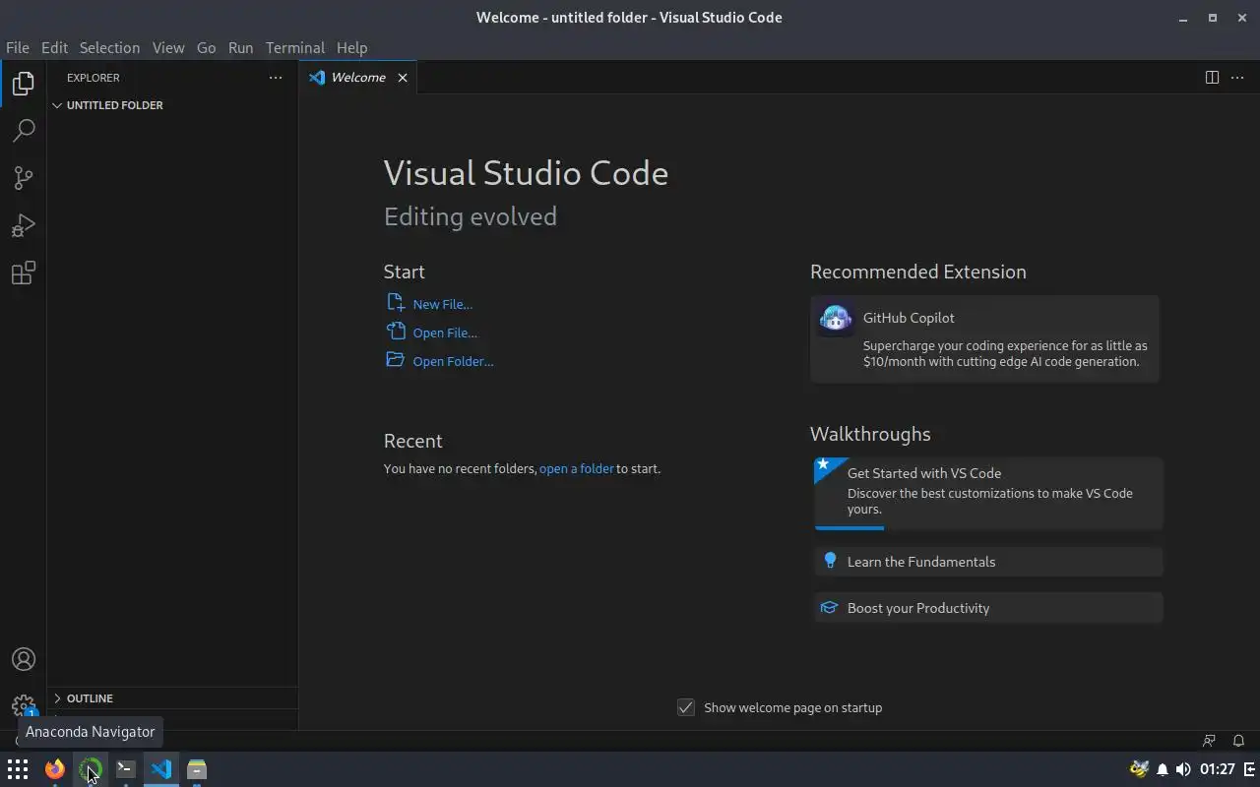The image size is (1260, 787).
Task: Open the Extensions view
Action: click(24, 272)
